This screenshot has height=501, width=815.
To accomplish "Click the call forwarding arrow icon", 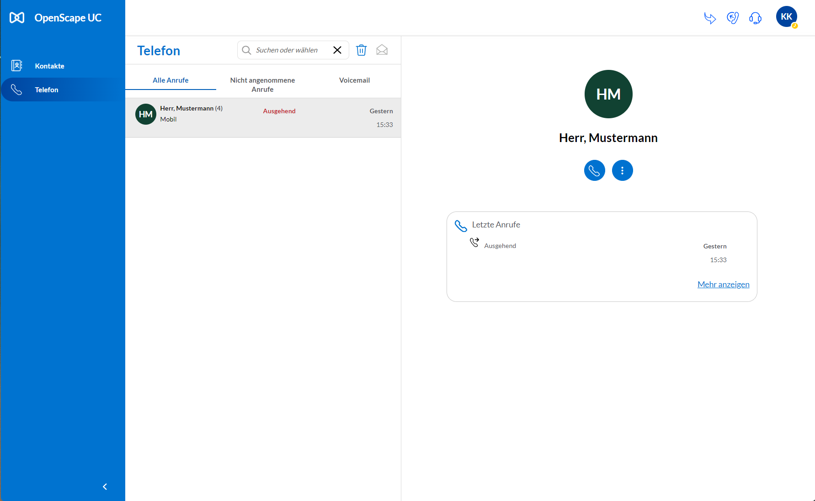I will coord(709,18).
